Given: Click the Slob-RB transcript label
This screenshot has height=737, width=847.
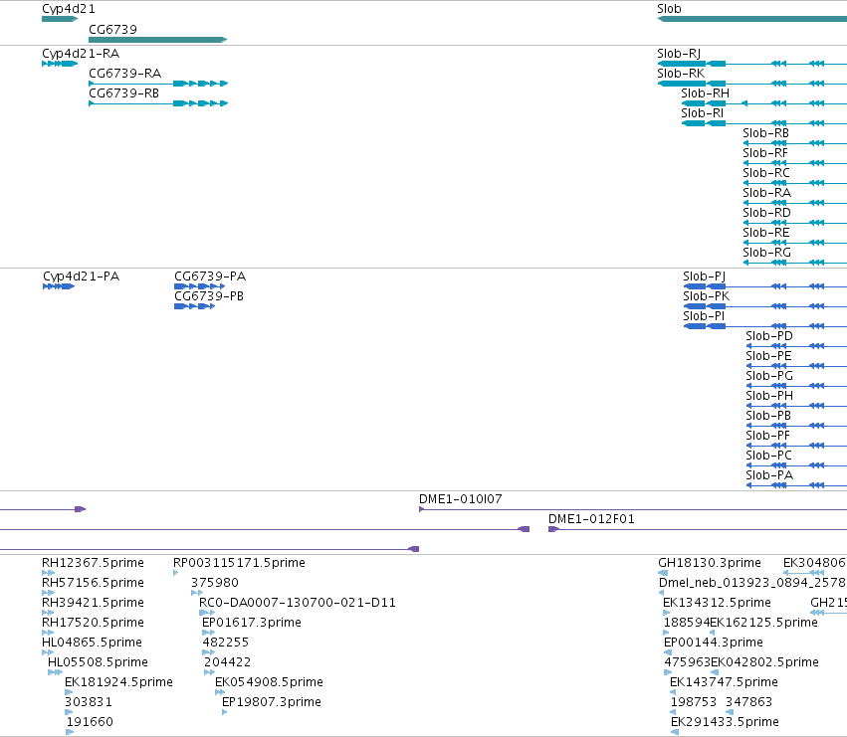Looking at the screenshot, I should pyautogui.click(x=765, y=133).
